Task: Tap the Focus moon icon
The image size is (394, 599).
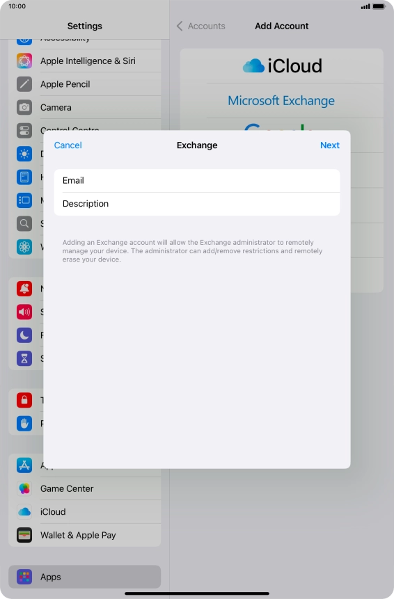Action: 24,335
